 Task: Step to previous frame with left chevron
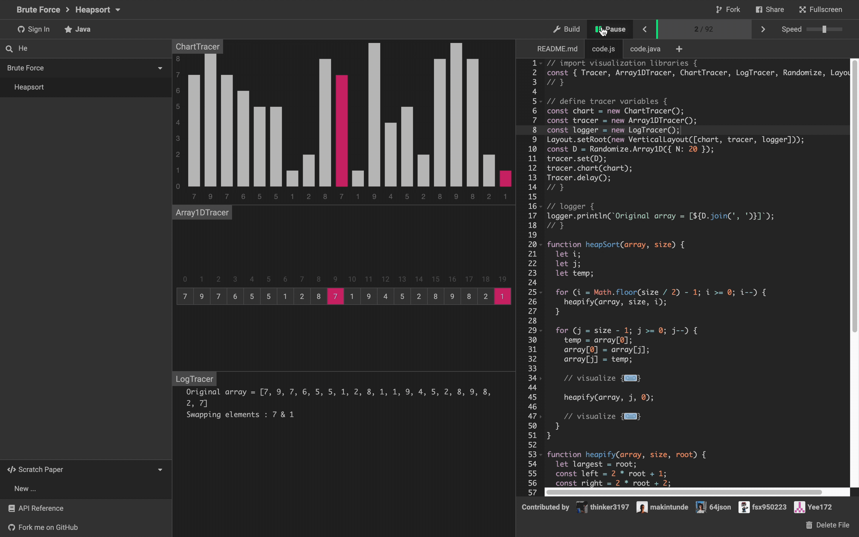point(645,29)
